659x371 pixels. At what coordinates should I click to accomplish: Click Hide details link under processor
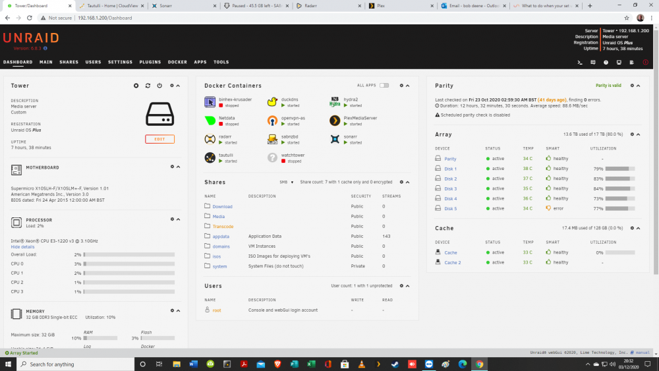(x=22, y=247)
